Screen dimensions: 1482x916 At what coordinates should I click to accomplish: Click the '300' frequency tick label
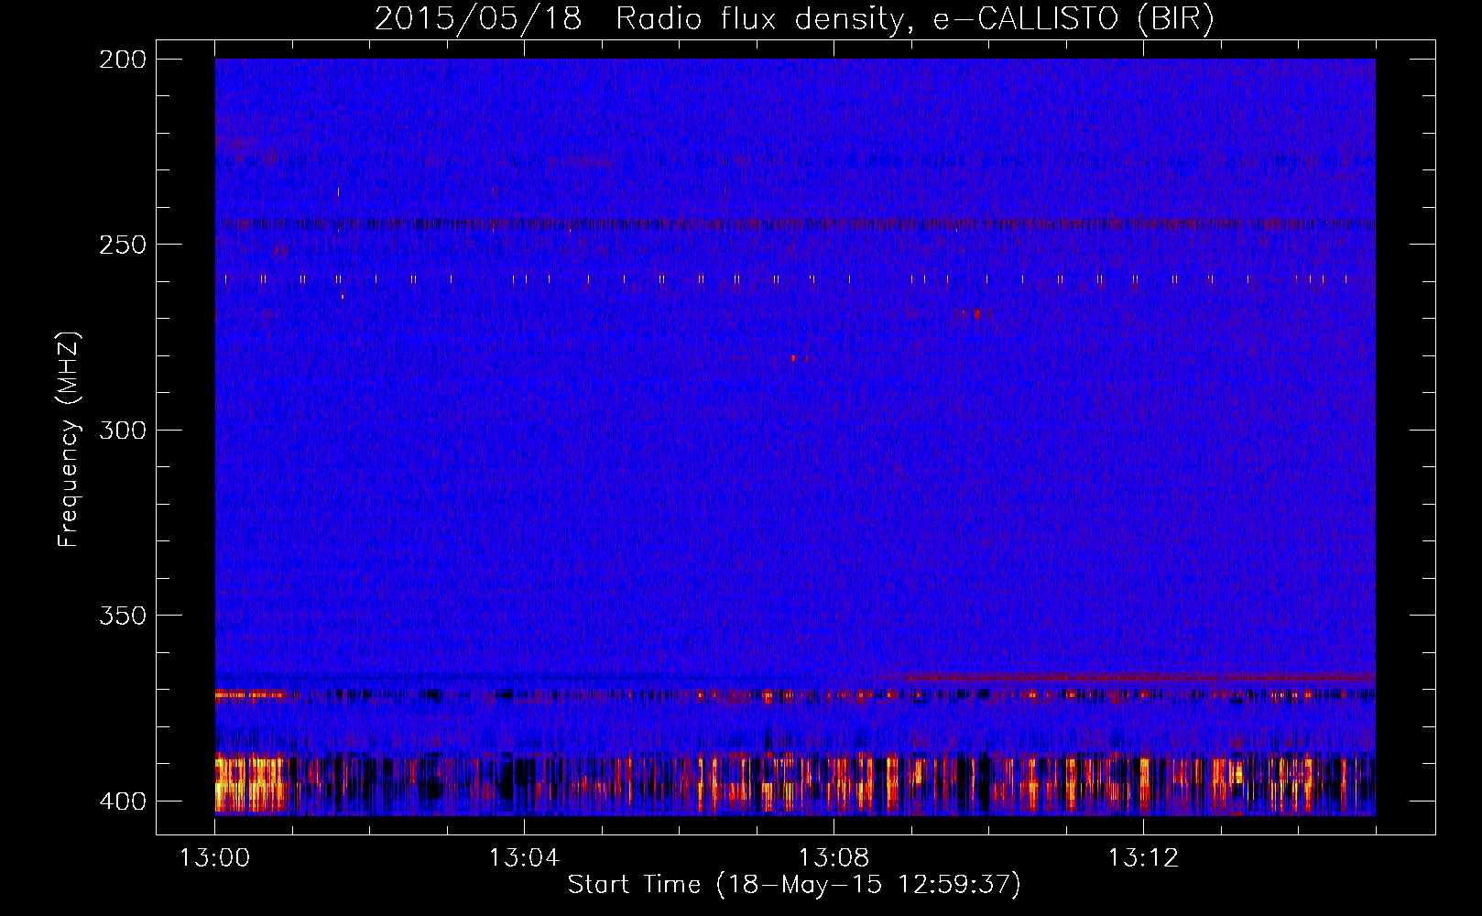pyautogui.click(x=122, y=430)
